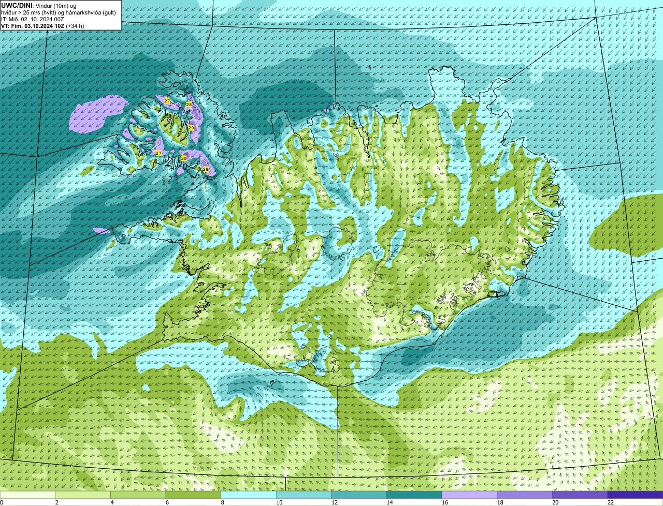Select the 0–2 m/s palest legend swatch
The image size is (663, 506).
[x=27, y=495]
